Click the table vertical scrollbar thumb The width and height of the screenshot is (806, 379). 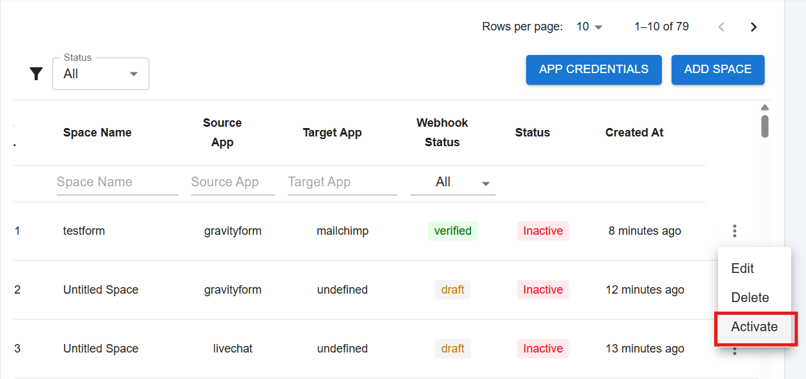[765, 127]
